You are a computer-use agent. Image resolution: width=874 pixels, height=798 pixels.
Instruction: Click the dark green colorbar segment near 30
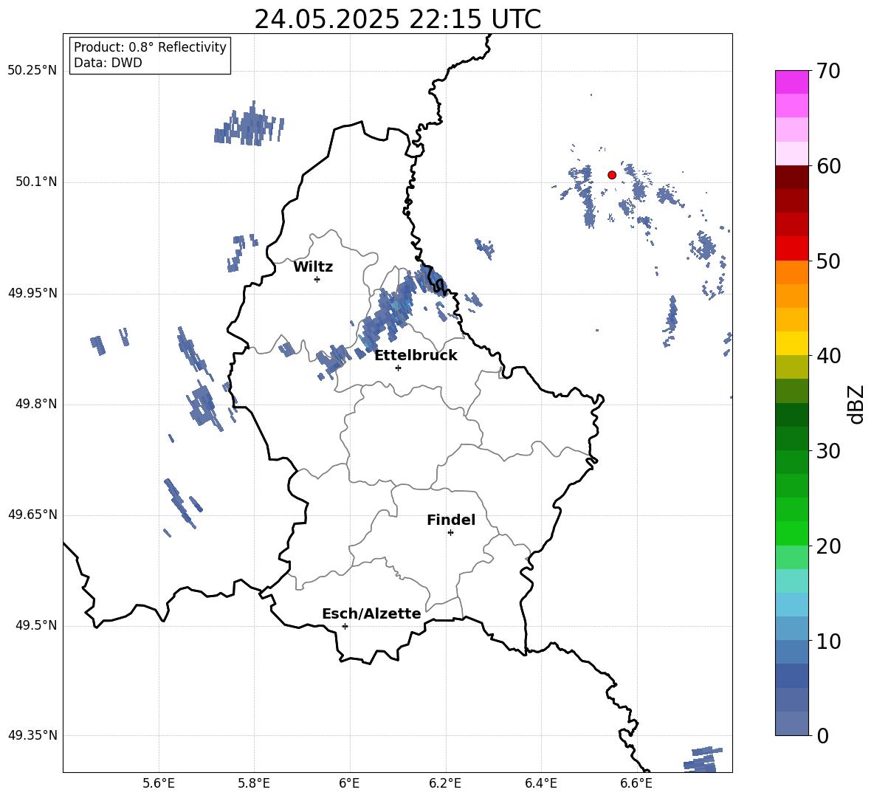pos(791,438)
